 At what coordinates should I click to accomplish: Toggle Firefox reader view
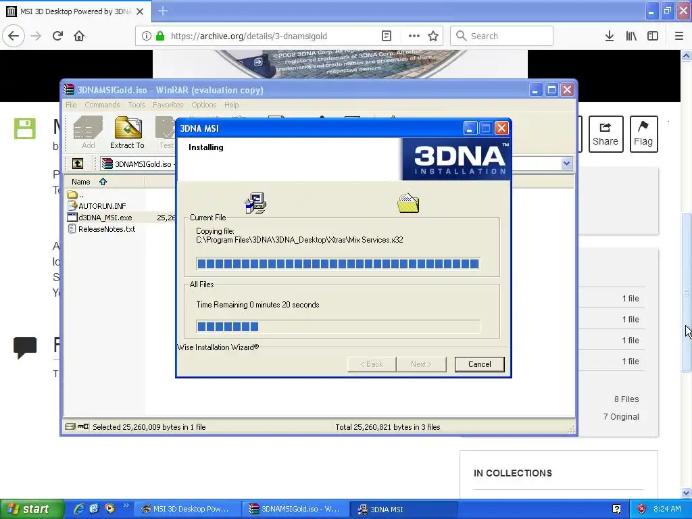point(386,36)
